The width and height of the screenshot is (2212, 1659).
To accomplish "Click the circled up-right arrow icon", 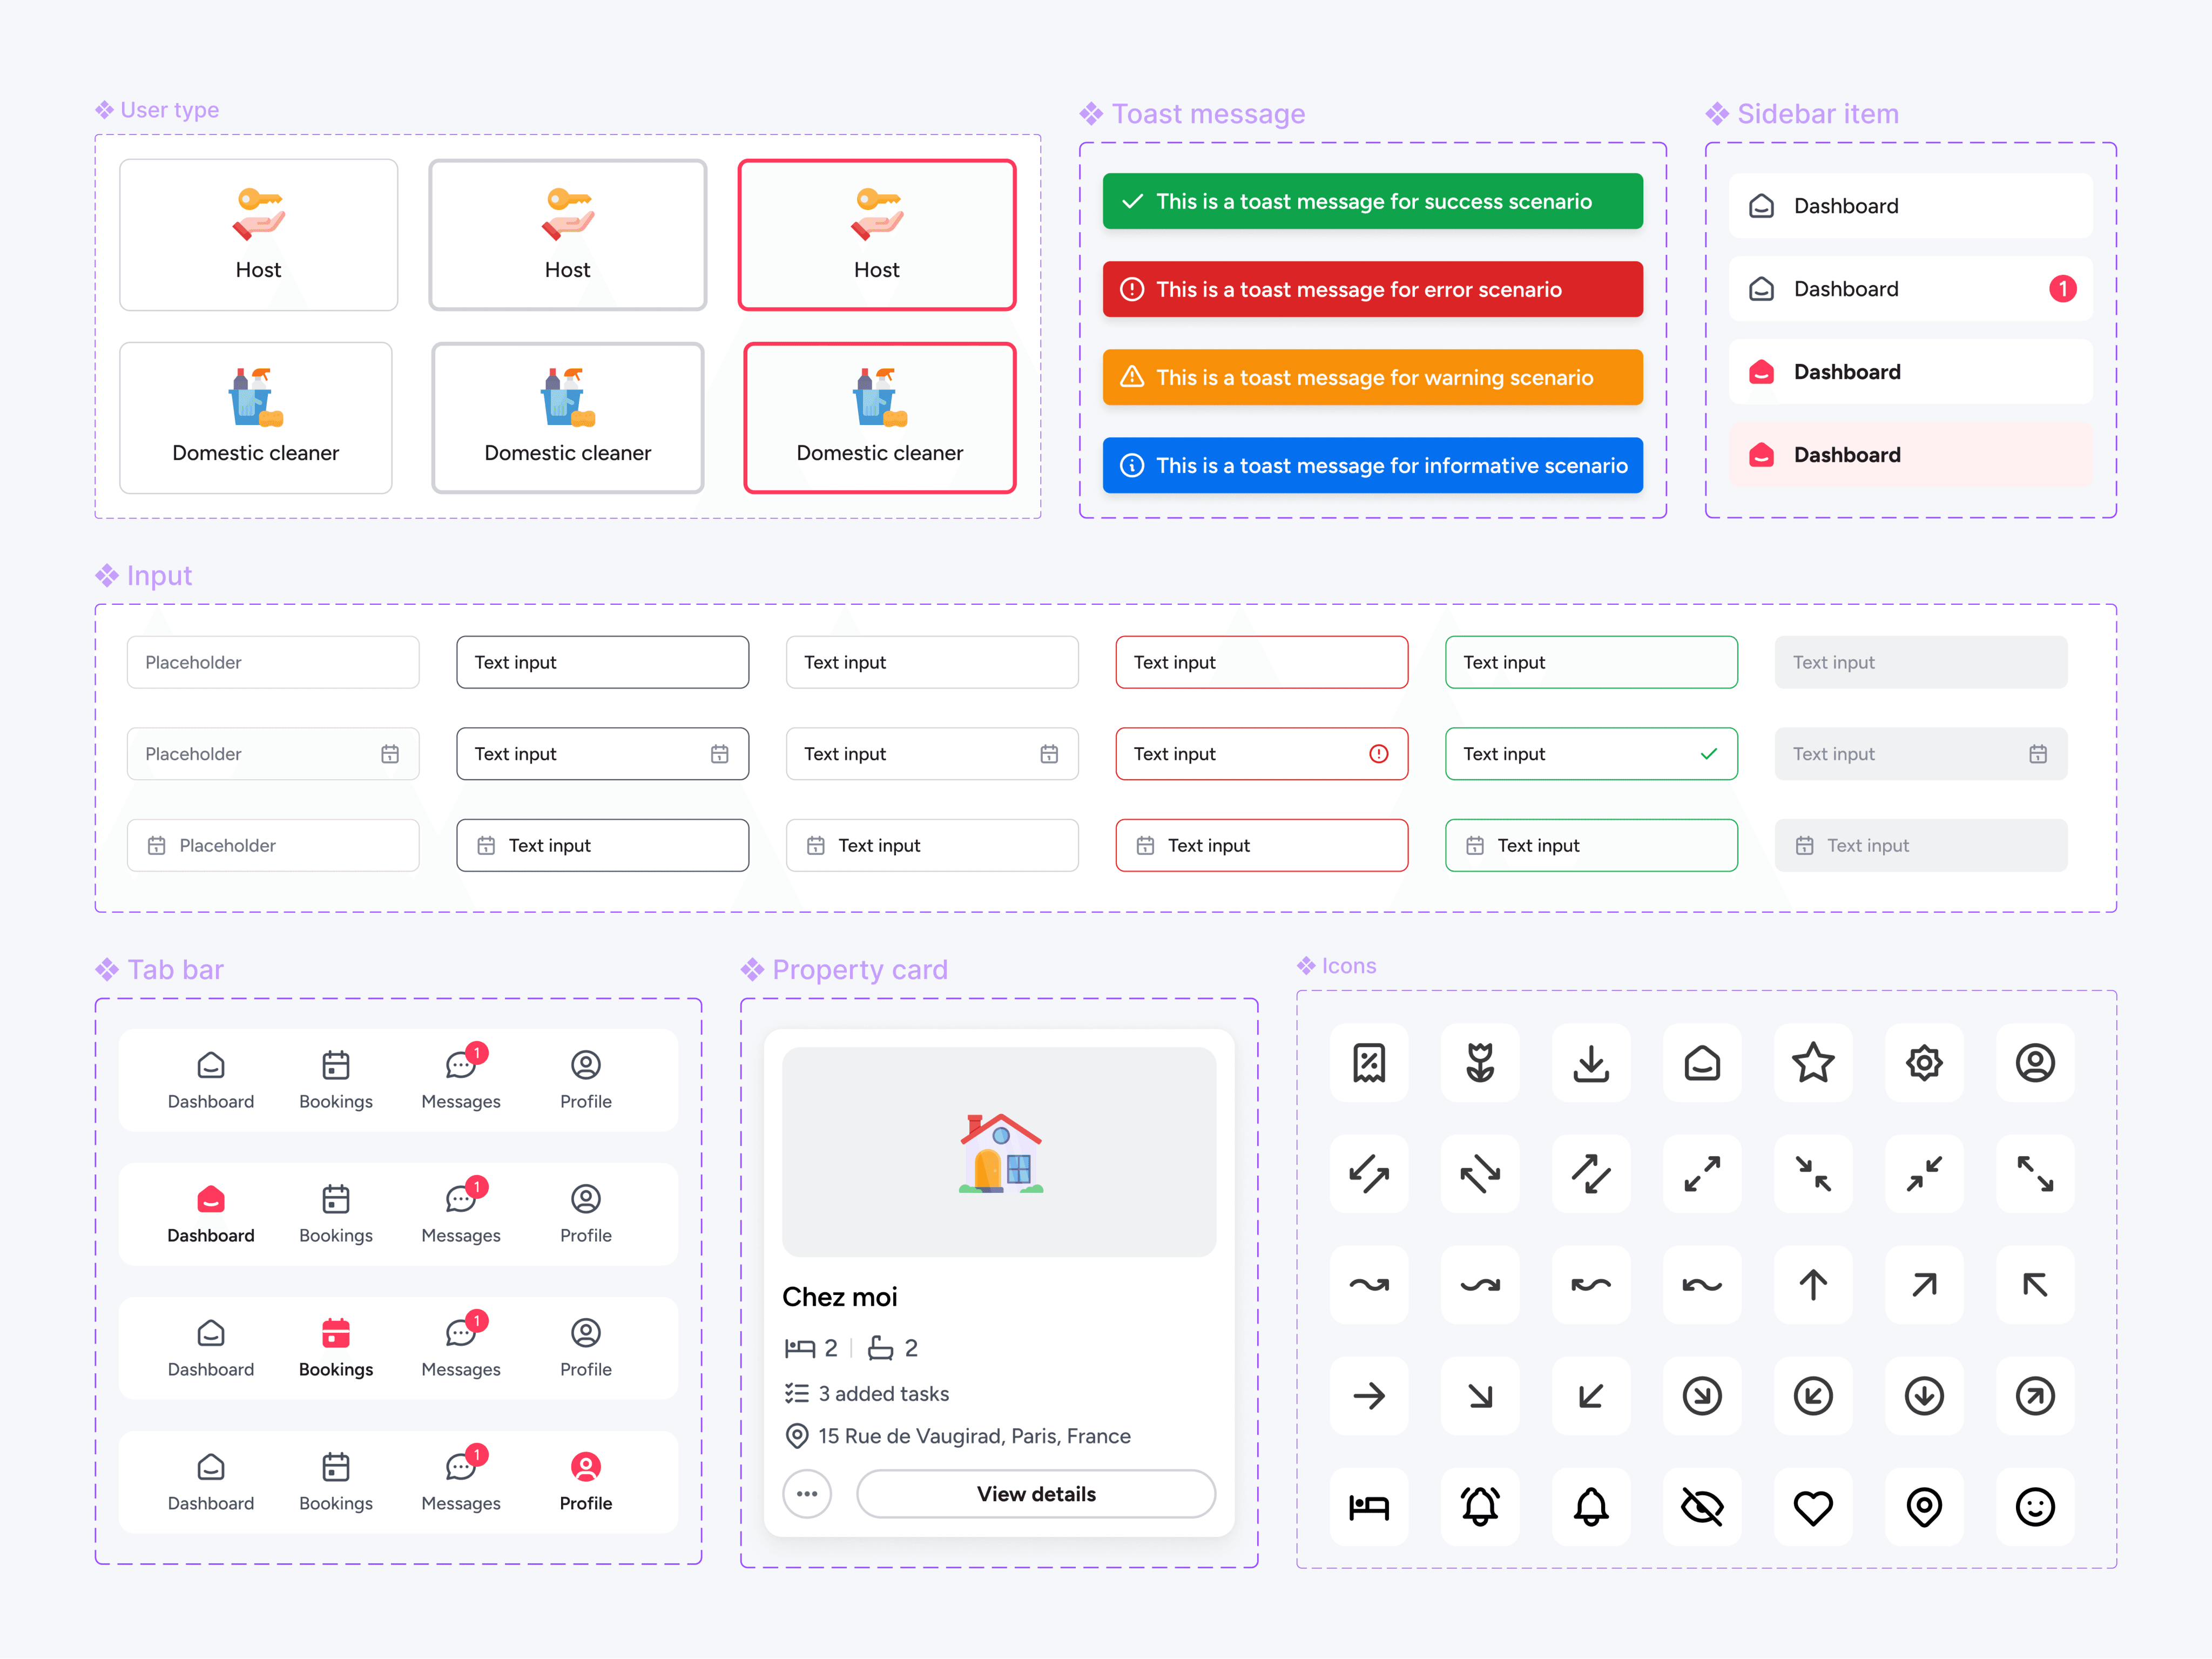I will 2035,1396.
